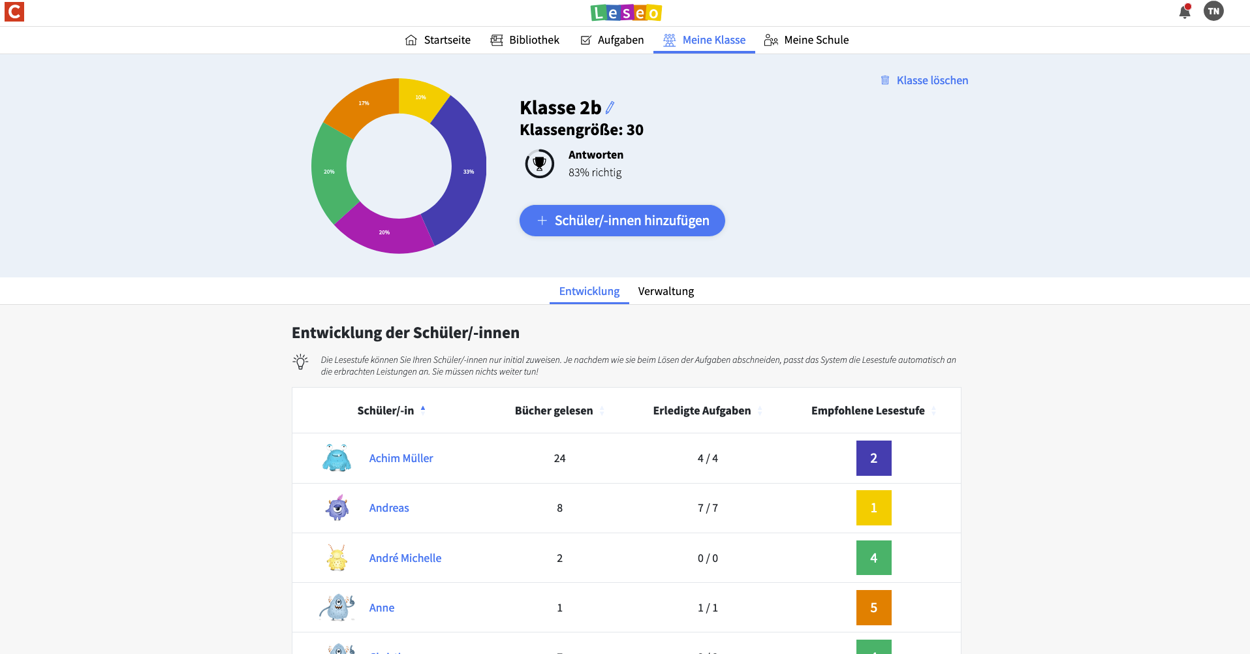The width and height of the screenshot is (1250, 654).
Task: Click the trophy icon next to Antworten
Action: [539, 164]
